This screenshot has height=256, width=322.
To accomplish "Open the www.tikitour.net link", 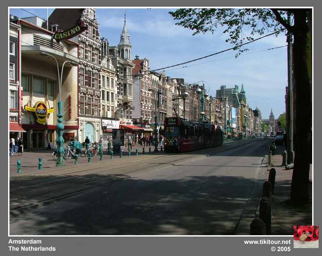I will point(267,242).
